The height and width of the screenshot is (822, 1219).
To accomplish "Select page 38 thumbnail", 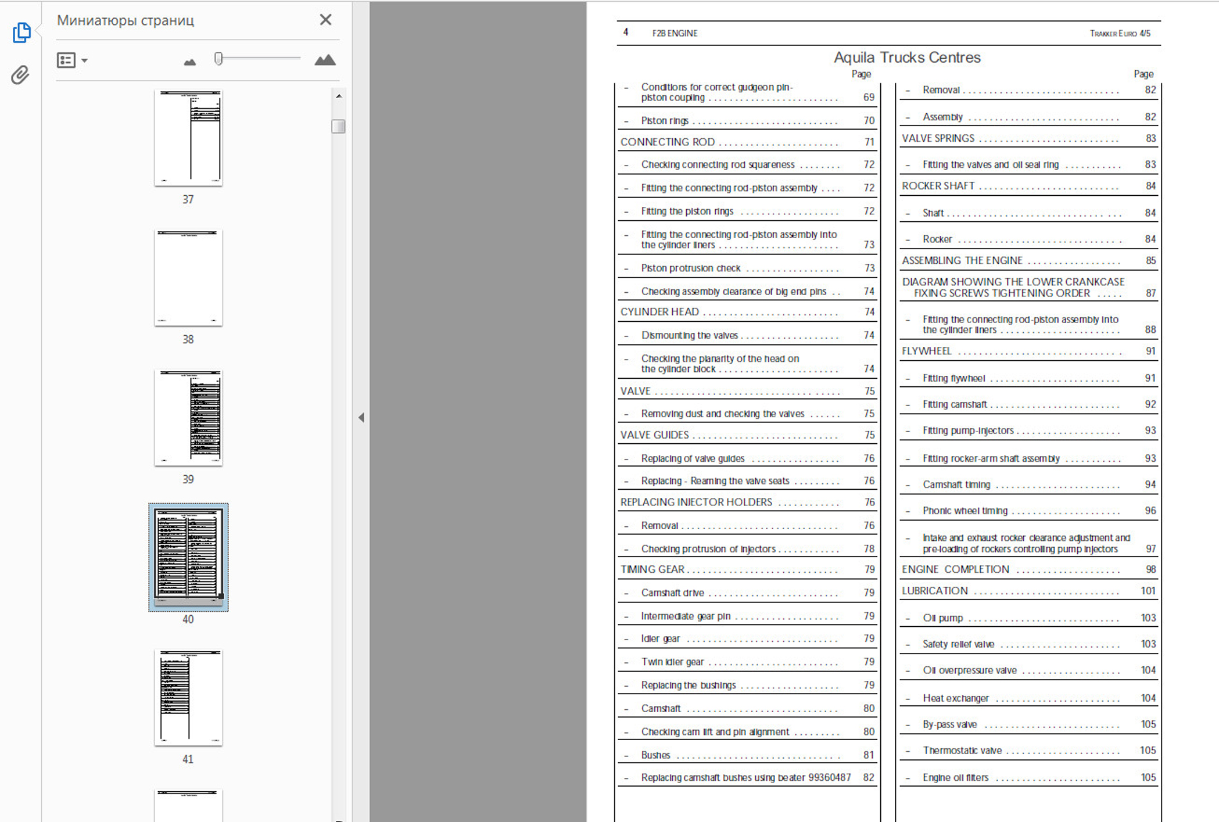I will tap(188, 278).
